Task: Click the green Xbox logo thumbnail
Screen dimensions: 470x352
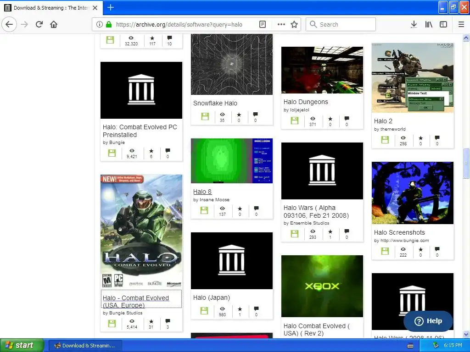Action: pos(322,286)
